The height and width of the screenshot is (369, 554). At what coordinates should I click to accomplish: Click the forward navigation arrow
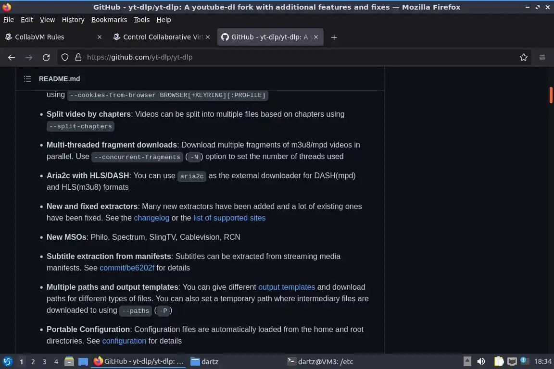tap(29, 57)
